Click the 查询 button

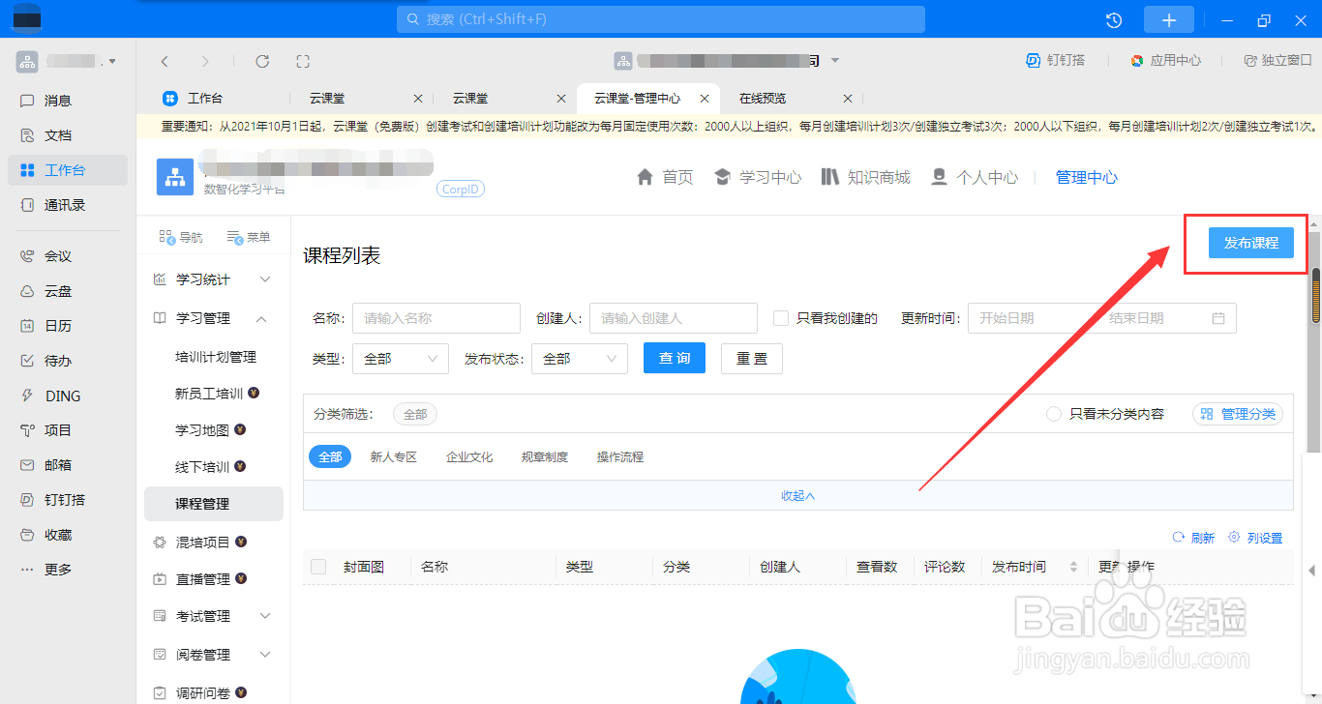[x=675, y=358]
